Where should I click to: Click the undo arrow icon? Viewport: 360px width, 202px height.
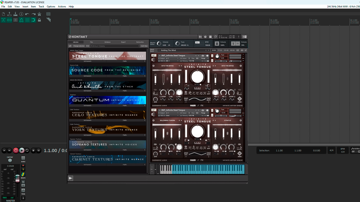coord(27,14)
